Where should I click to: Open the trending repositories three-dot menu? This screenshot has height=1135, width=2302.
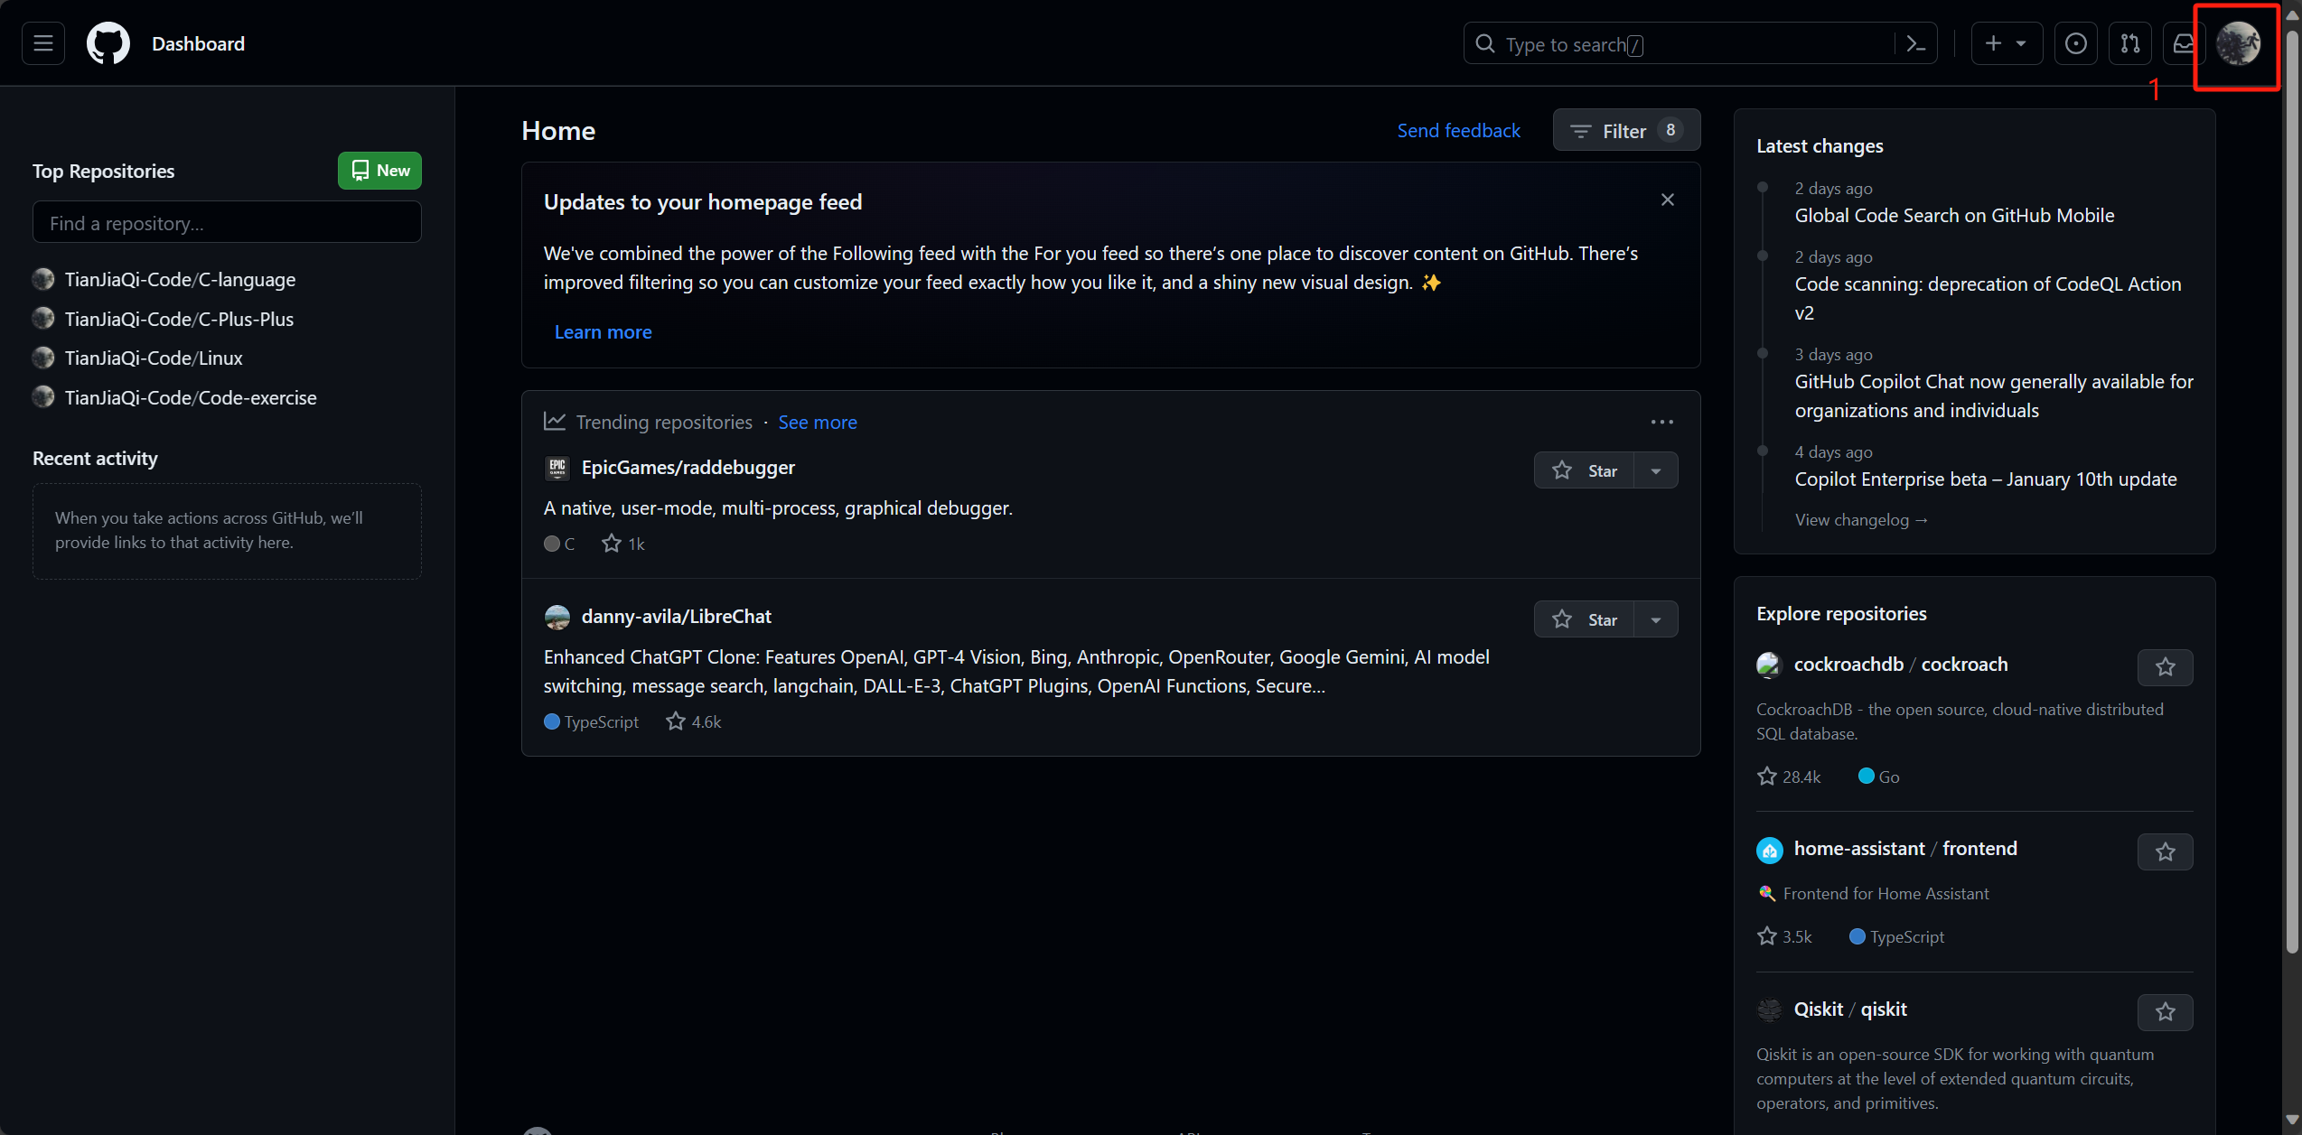point(1661,422)
